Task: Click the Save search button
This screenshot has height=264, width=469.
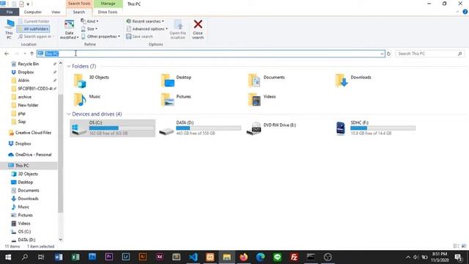Action: point(139,37)
